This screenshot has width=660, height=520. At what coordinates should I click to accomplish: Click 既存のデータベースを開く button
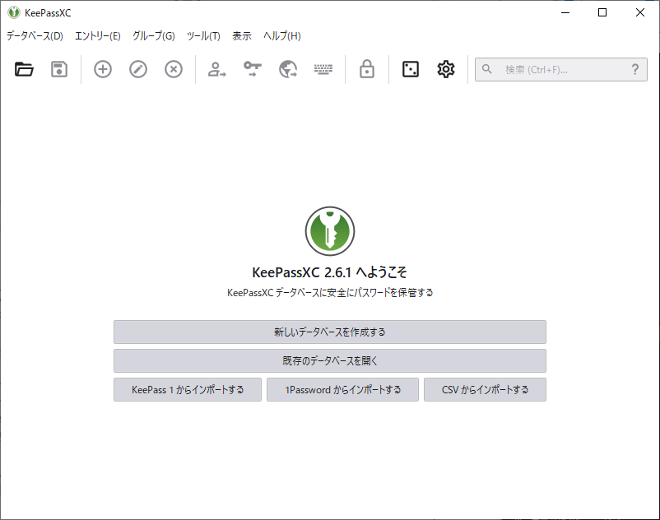[330, 360]
